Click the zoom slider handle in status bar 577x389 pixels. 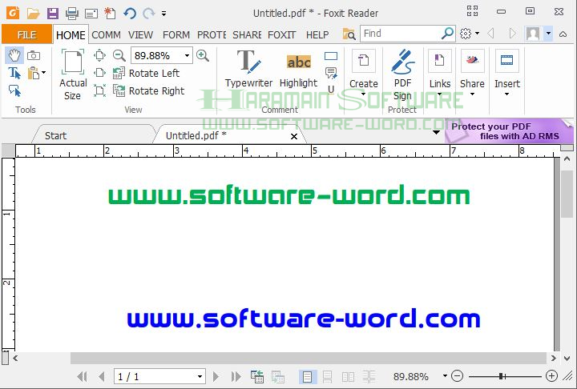502,376
